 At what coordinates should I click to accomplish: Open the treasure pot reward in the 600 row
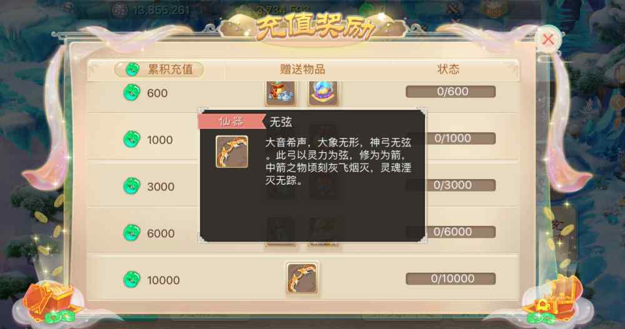(x=281, y=93)
